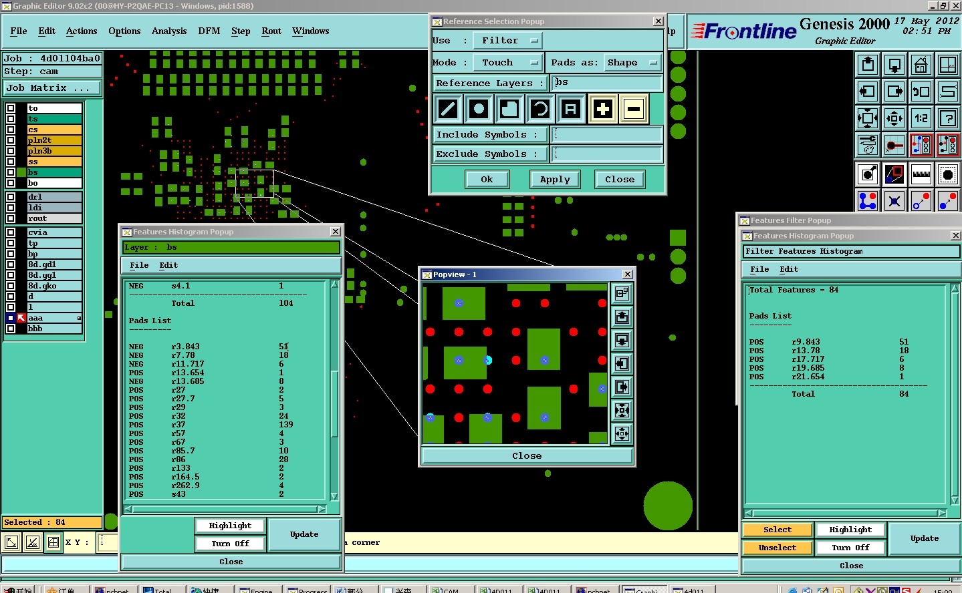Toggle display checkbox for layer to
Image resolution: width=962 pixels, height=593 pixels.
[11, 108]
